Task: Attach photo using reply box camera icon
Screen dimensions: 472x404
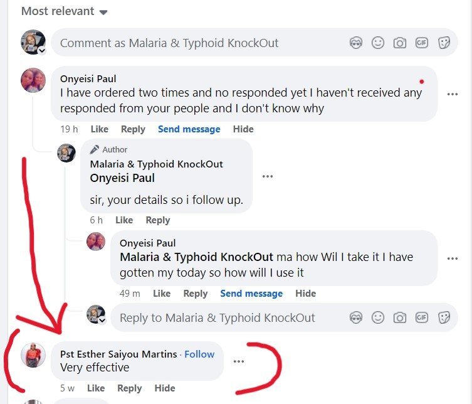Action: click(399, 317)
